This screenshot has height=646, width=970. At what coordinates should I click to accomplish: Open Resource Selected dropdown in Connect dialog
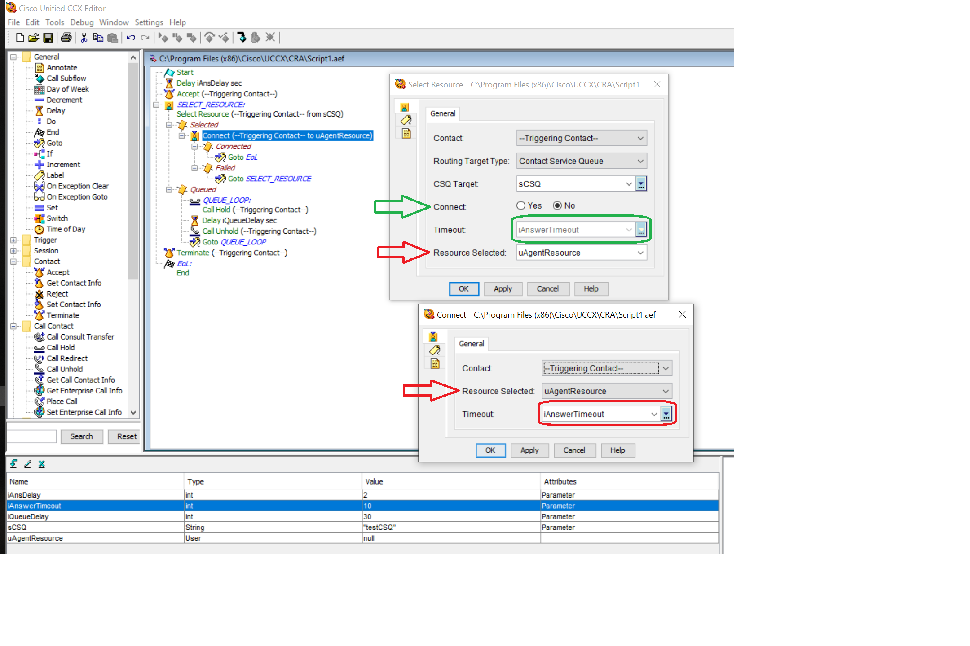(607, 391)
